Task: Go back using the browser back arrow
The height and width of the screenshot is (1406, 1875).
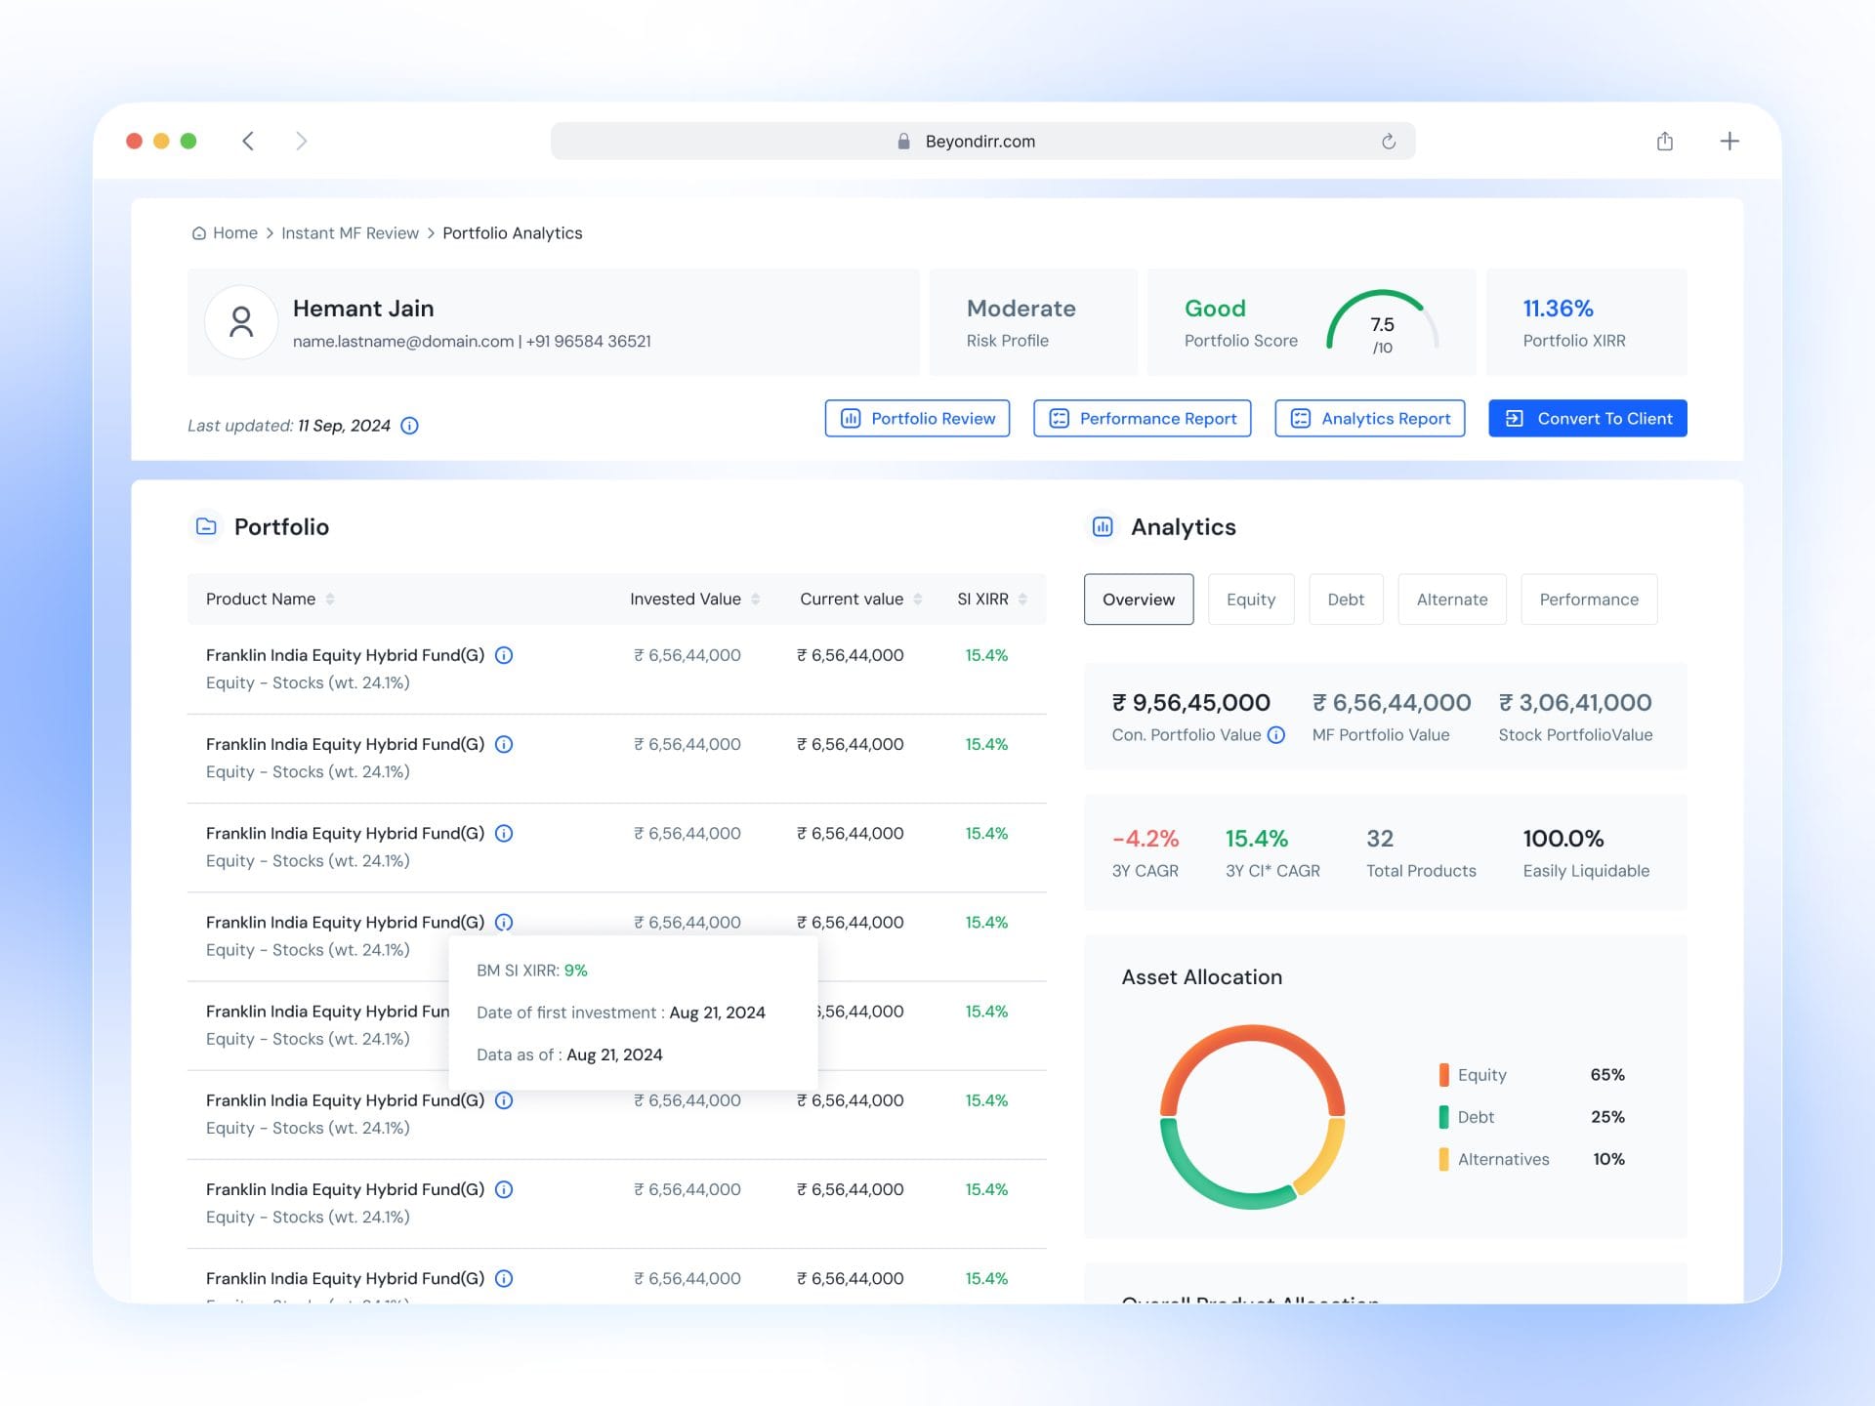Action: 248,142
